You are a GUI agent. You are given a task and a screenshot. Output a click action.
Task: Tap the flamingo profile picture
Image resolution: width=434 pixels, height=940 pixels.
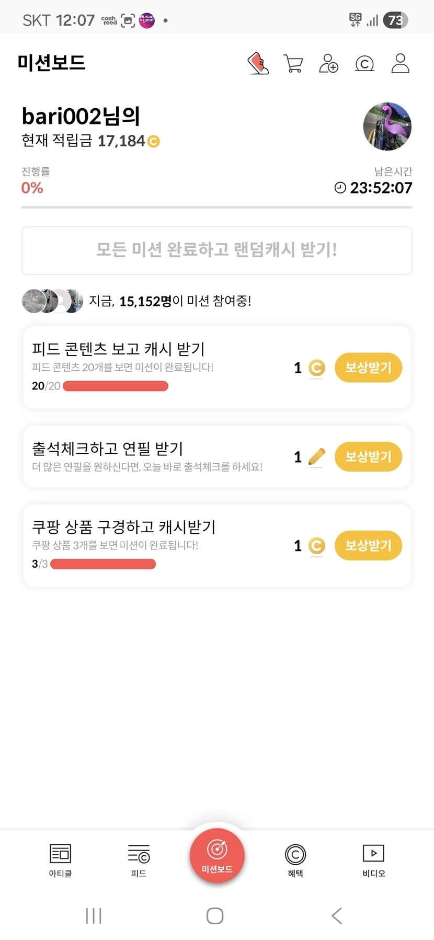[387, 127]
